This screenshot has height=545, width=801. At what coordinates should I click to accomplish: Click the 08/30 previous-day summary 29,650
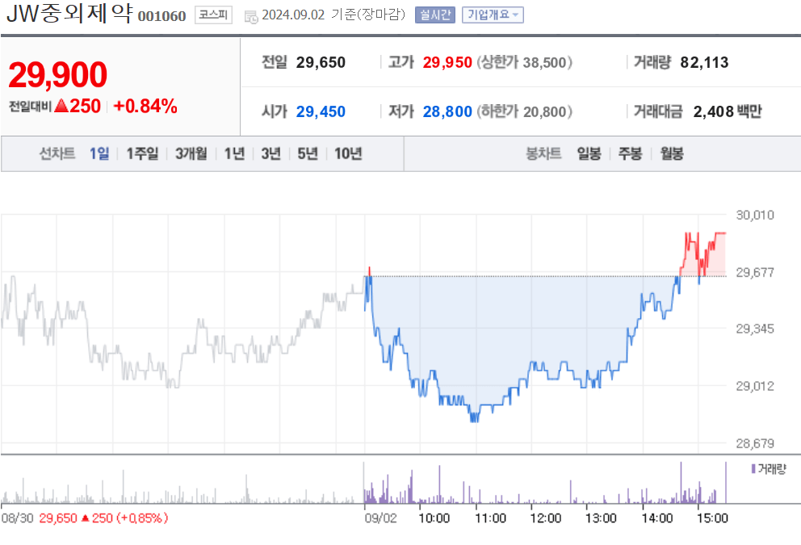[57, 518]
